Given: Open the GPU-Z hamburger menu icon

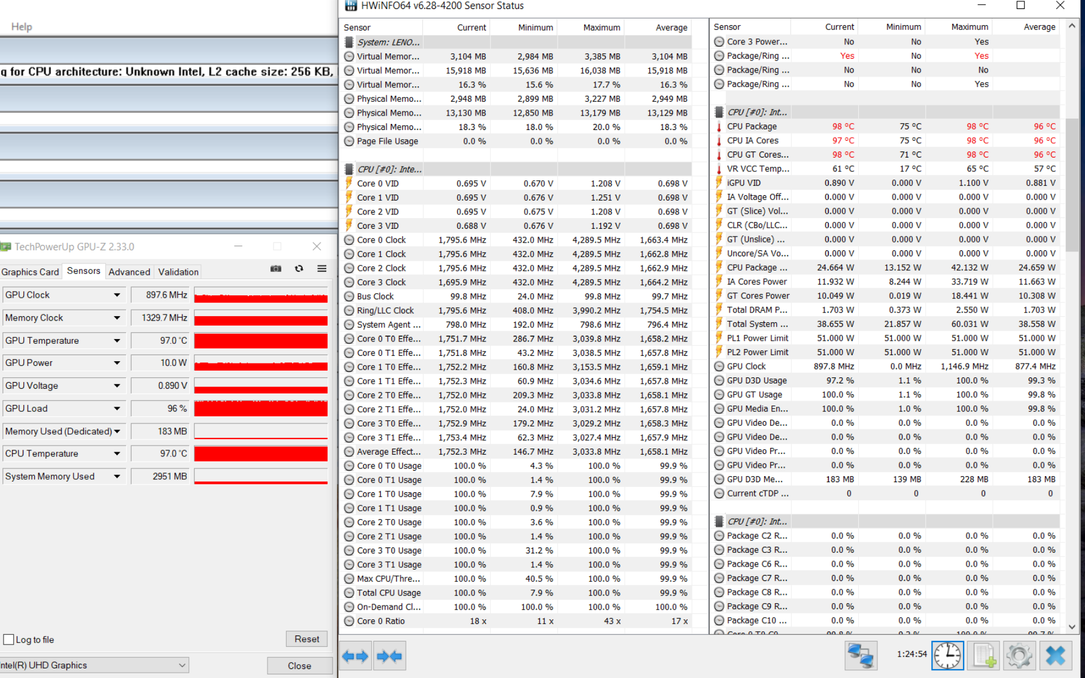Looking at the screenshot, I should [x=322, y=269].
